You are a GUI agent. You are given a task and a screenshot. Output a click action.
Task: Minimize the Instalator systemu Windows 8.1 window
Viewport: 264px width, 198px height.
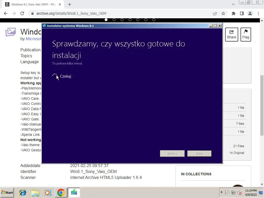(x=211, y=26)
